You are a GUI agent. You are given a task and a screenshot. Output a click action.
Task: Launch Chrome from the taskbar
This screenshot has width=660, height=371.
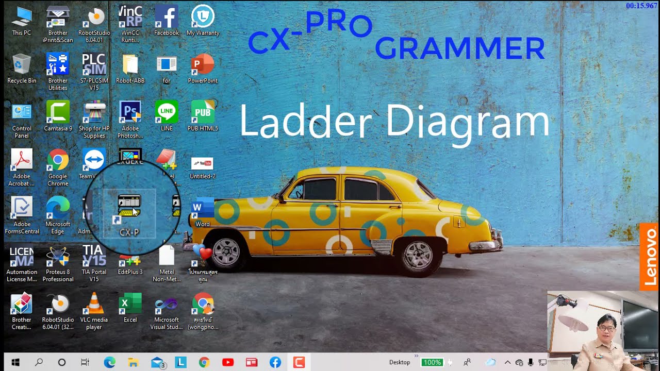tap(204, 362)
